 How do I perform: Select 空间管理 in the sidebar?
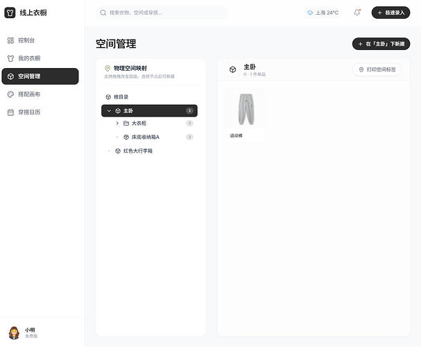coord(40,76)
